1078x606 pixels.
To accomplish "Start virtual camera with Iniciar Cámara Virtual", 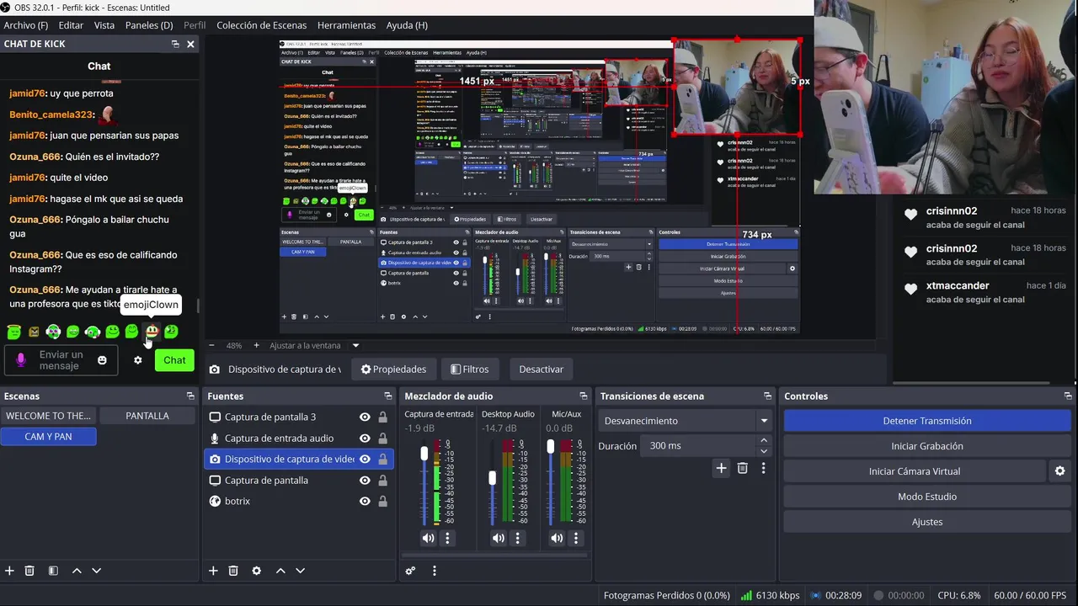I will point(916,471).
